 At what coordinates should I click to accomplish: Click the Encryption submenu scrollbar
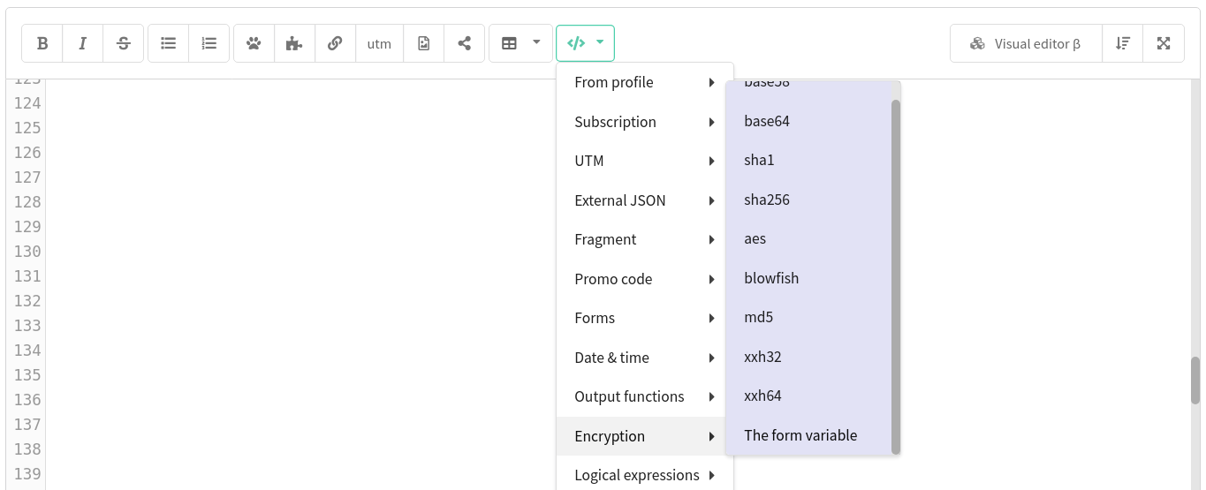coord(896,276)
